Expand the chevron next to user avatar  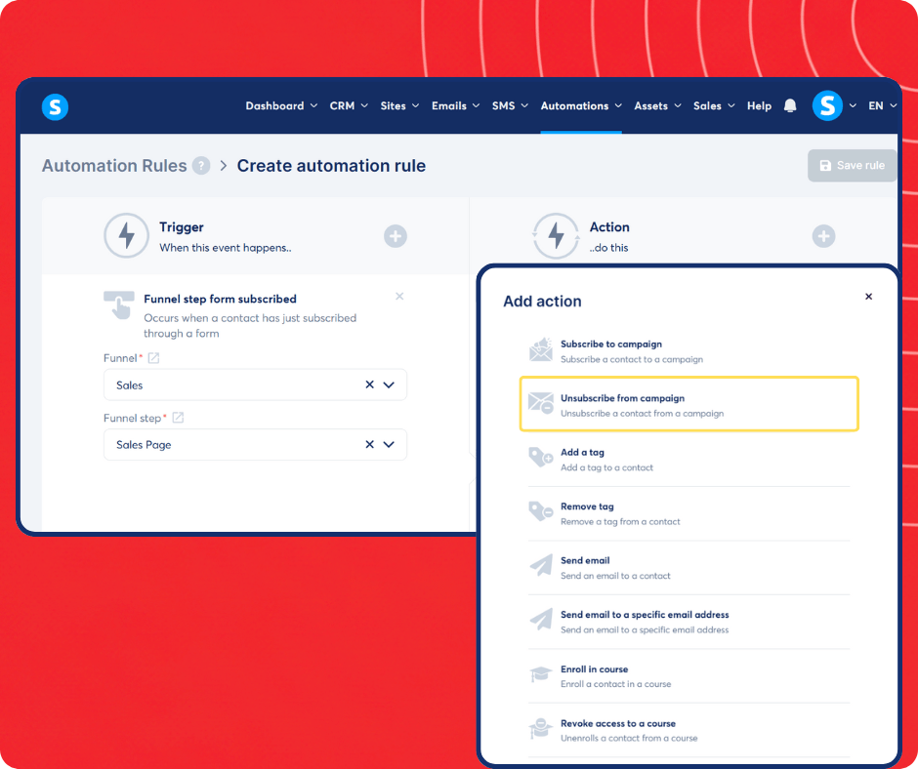click(x=853, y=106)
